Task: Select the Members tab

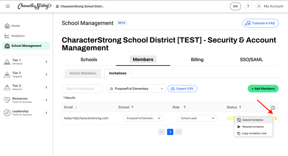Action: 143,59
